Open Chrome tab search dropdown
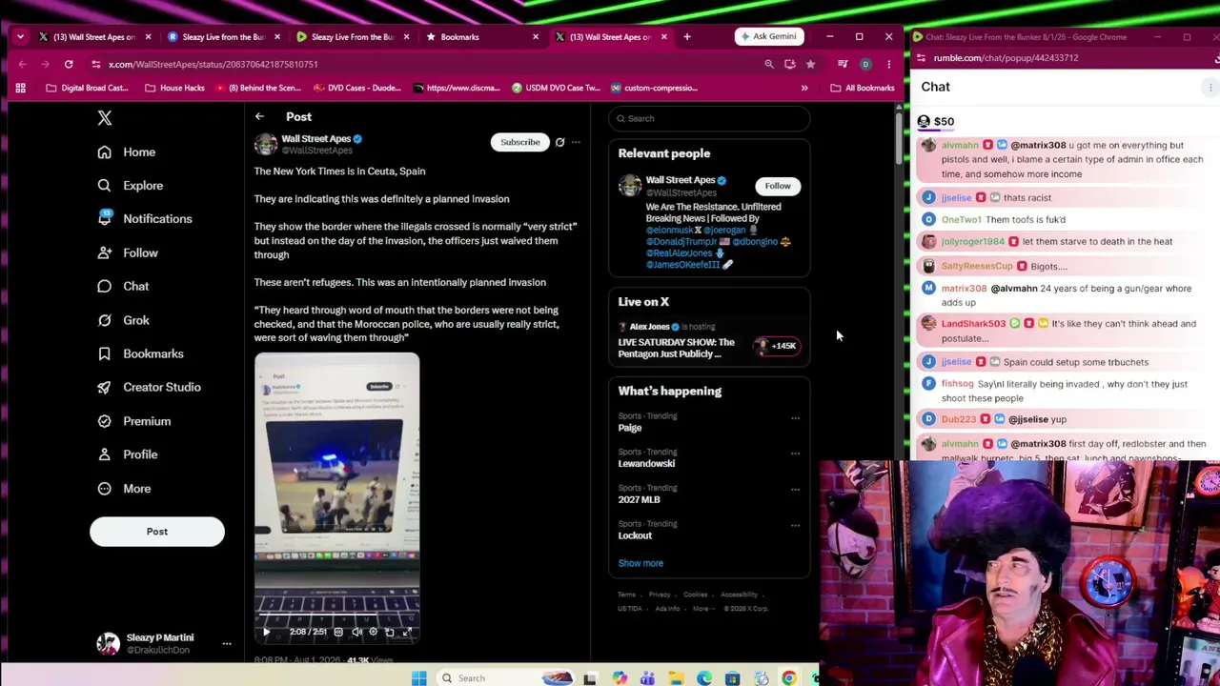This screenshot has width=1220, height=686. click(20, 37)
